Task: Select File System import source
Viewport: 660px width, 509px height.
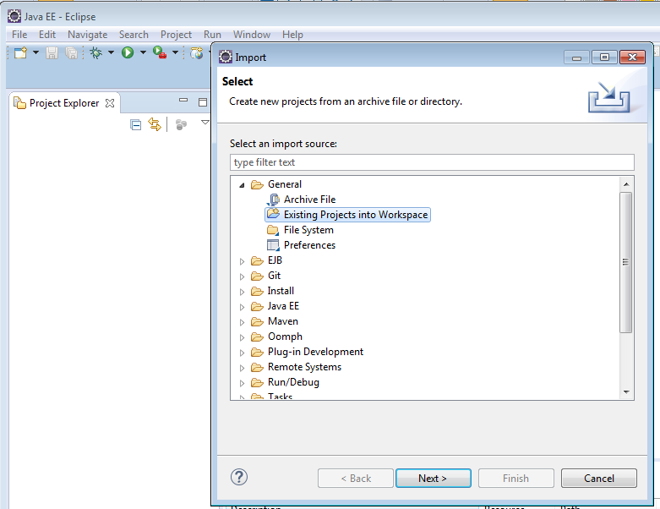Action: [x=308, y=230]
